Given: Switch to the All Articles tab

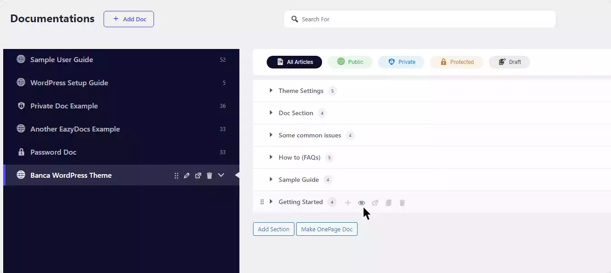Looking at the screenshot, I should pyautogui.click(x=294, y=62).
